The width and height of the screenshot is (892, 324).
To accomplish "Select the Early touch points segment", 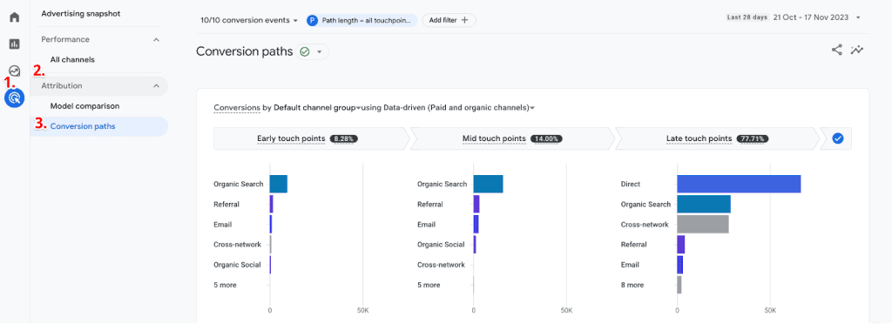I will click(311, 138).
